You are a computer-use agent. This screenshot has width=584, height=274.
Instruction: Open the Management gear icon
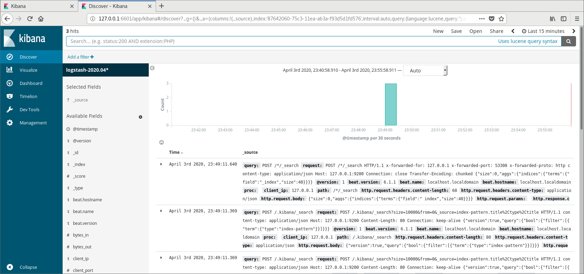coord(10,123)
